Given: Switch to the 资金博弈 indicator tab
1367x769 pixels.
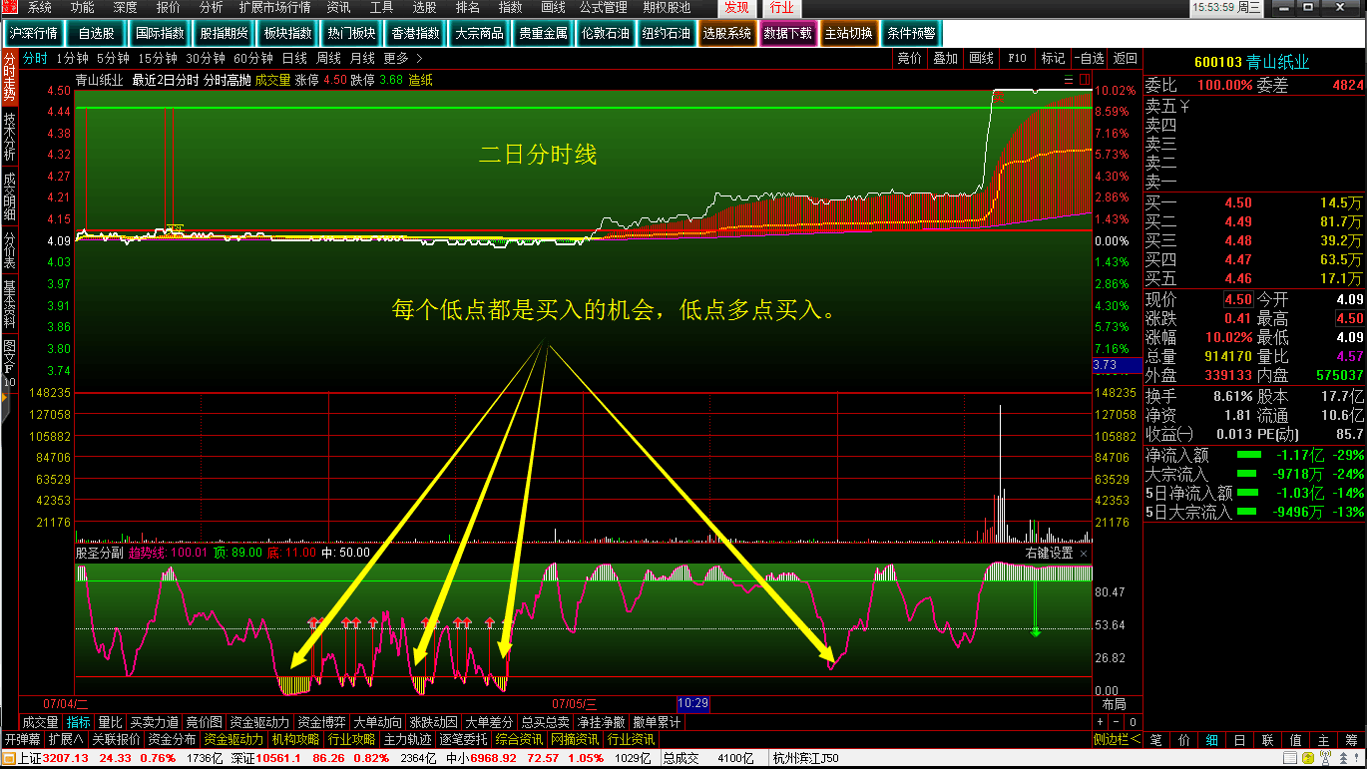Looking at the screenshot, I should point(321,722).
